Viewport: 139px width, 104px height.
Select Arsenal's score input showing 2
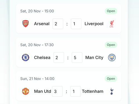point(58,24)
